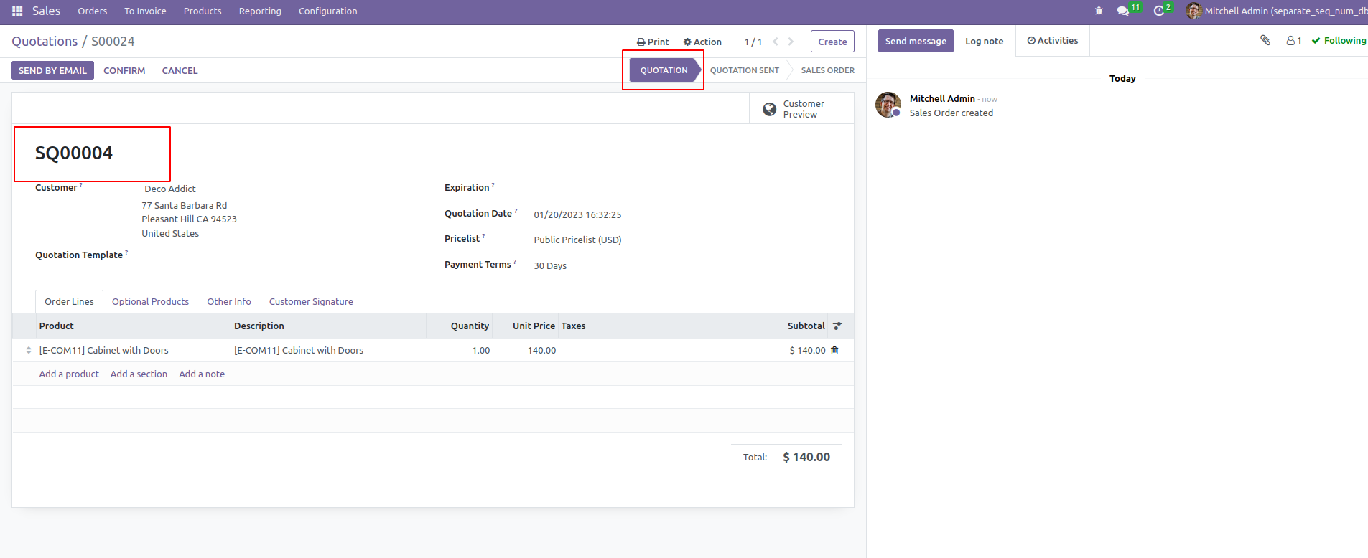The height and width of the screenshot is (558, 1368).
Task: Click the 30 Days payment terms field
Action: (x=550, y=265)
